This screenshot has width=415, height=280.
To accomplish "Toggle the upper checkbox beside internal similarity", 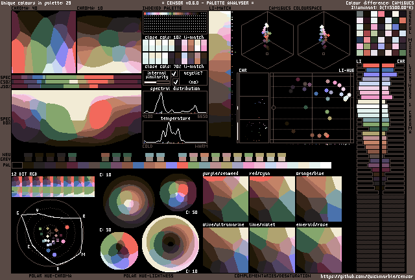I will click(174, 74).
